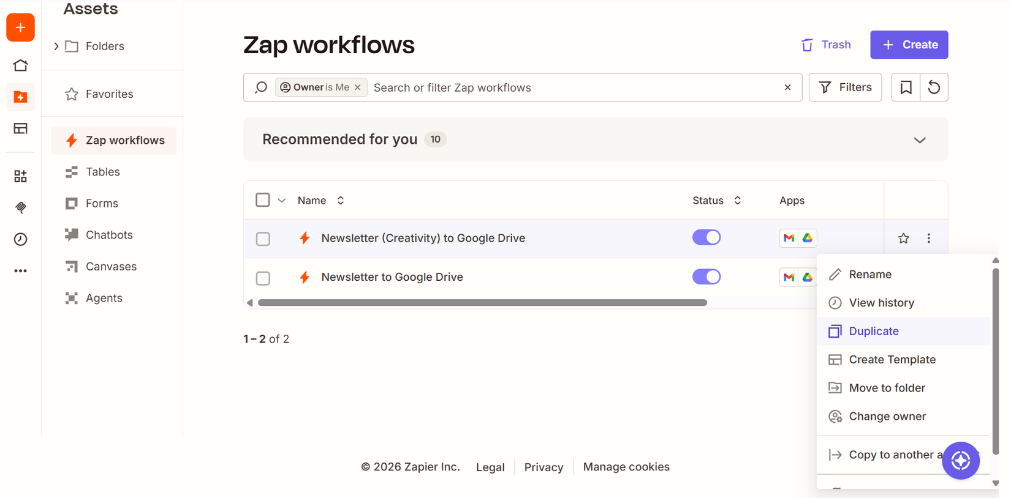The height and width of the screenshot is (498, 1011).
Task: Open the Apps grid icon in left rail
Action: point(20,176)
